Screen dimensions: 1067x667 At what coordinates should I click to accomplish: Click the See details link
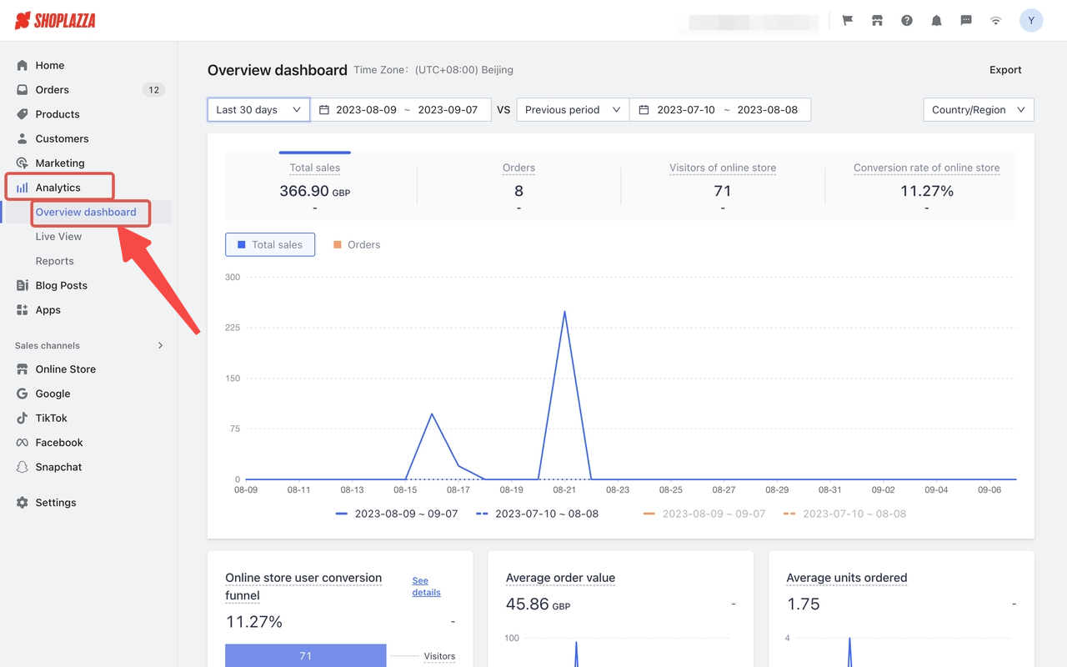pos(426,586)
